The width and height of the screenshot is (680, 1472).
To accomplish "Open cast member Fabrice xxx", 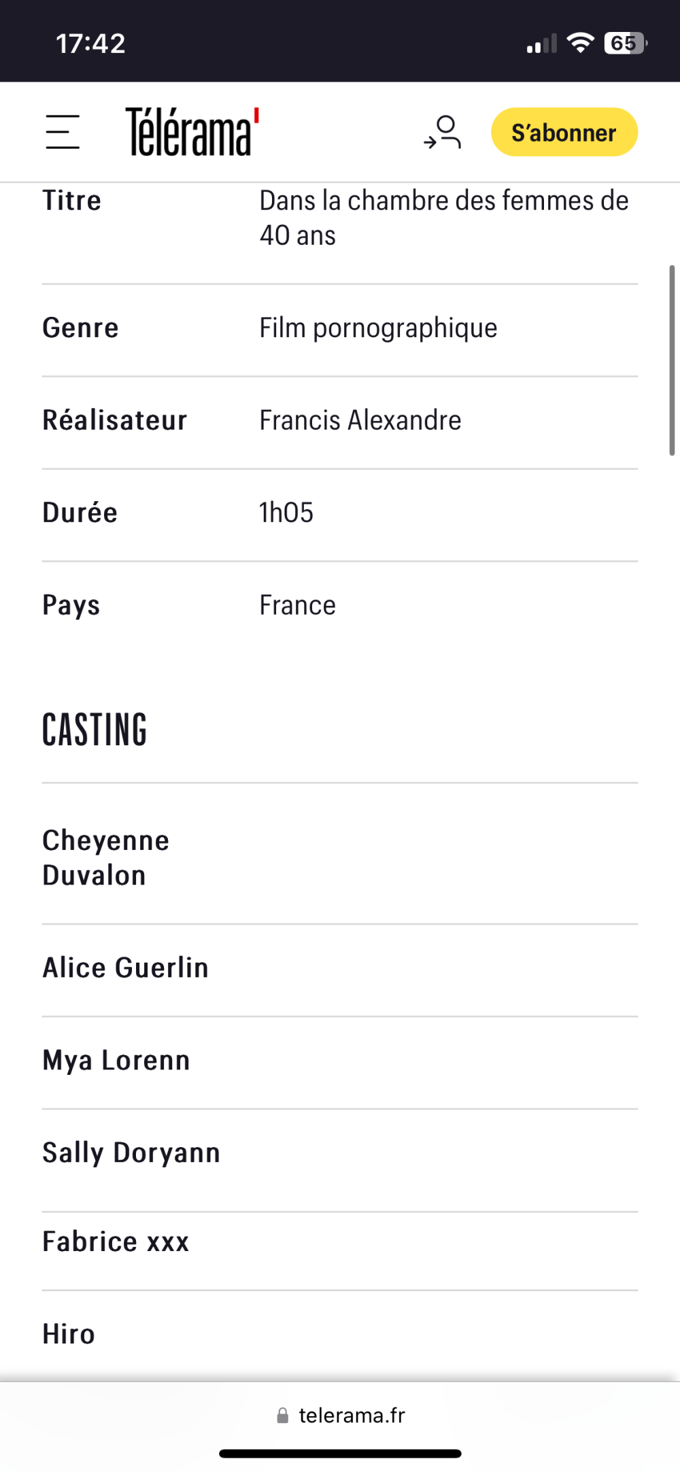I will [116, 1242].
